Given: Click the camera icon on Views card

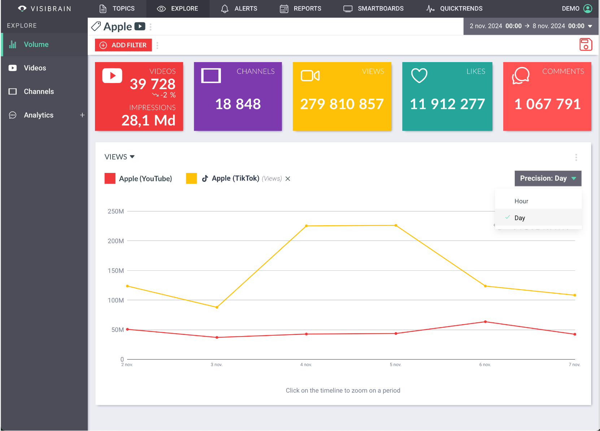Looking at the screenshot, I should 310,76.
